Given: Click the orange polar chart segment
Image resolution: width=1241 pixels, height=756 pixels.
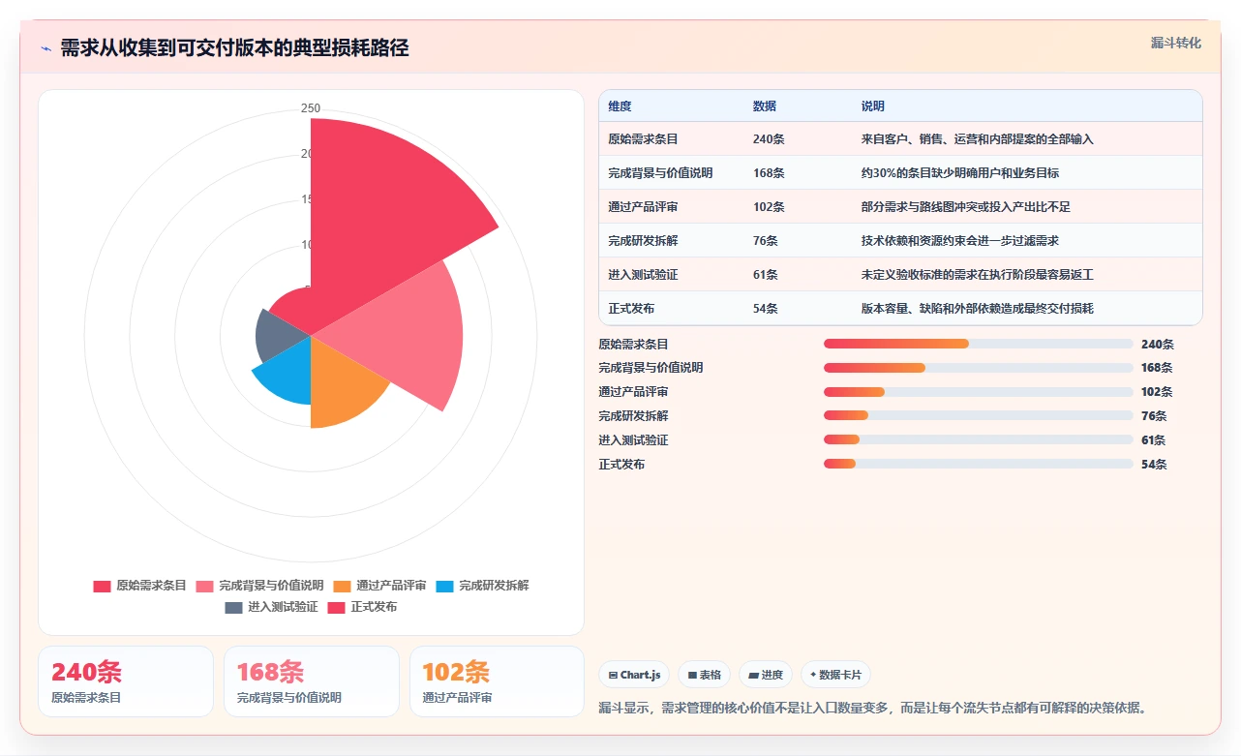Looking at the screenshot, I should pos(339,387).
